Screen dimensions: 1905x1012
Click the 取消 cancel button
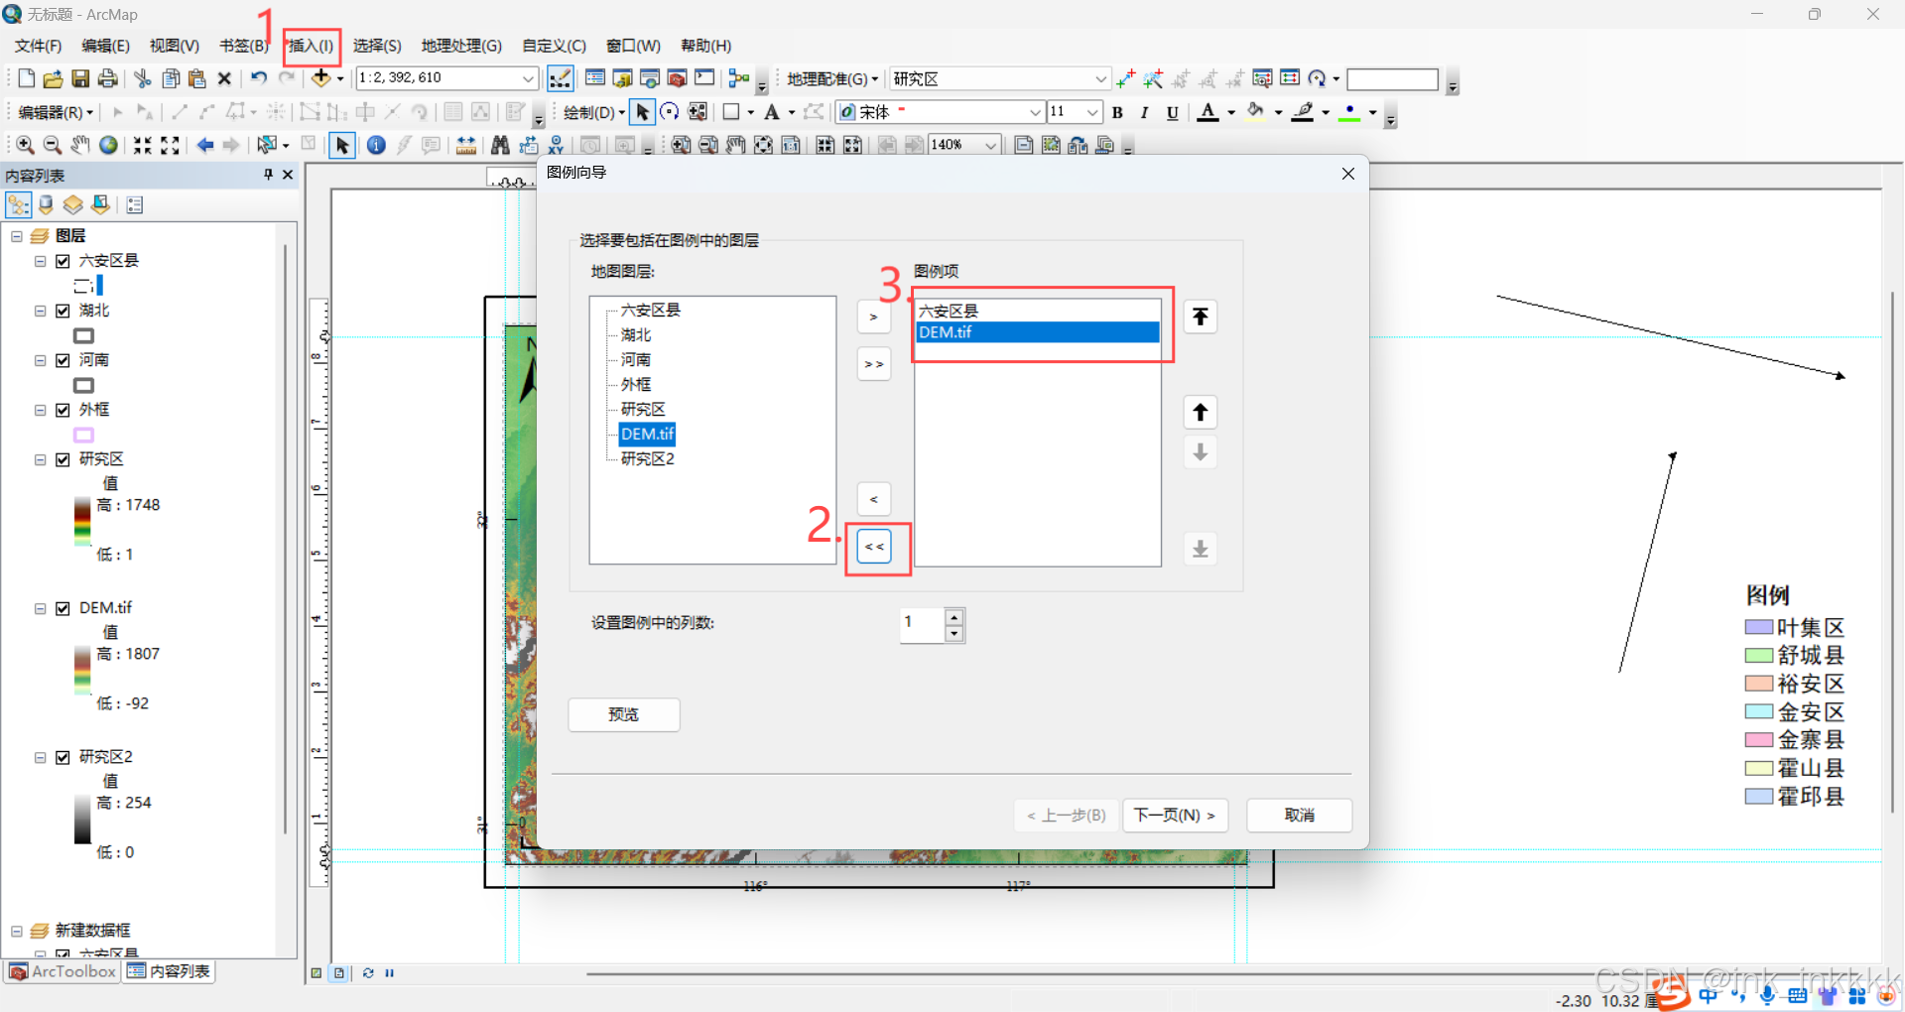tap(1299, 815)
